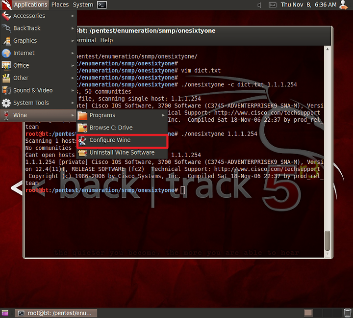Click Show Desktop icon in bottom panel

click(x=5, y=313)
